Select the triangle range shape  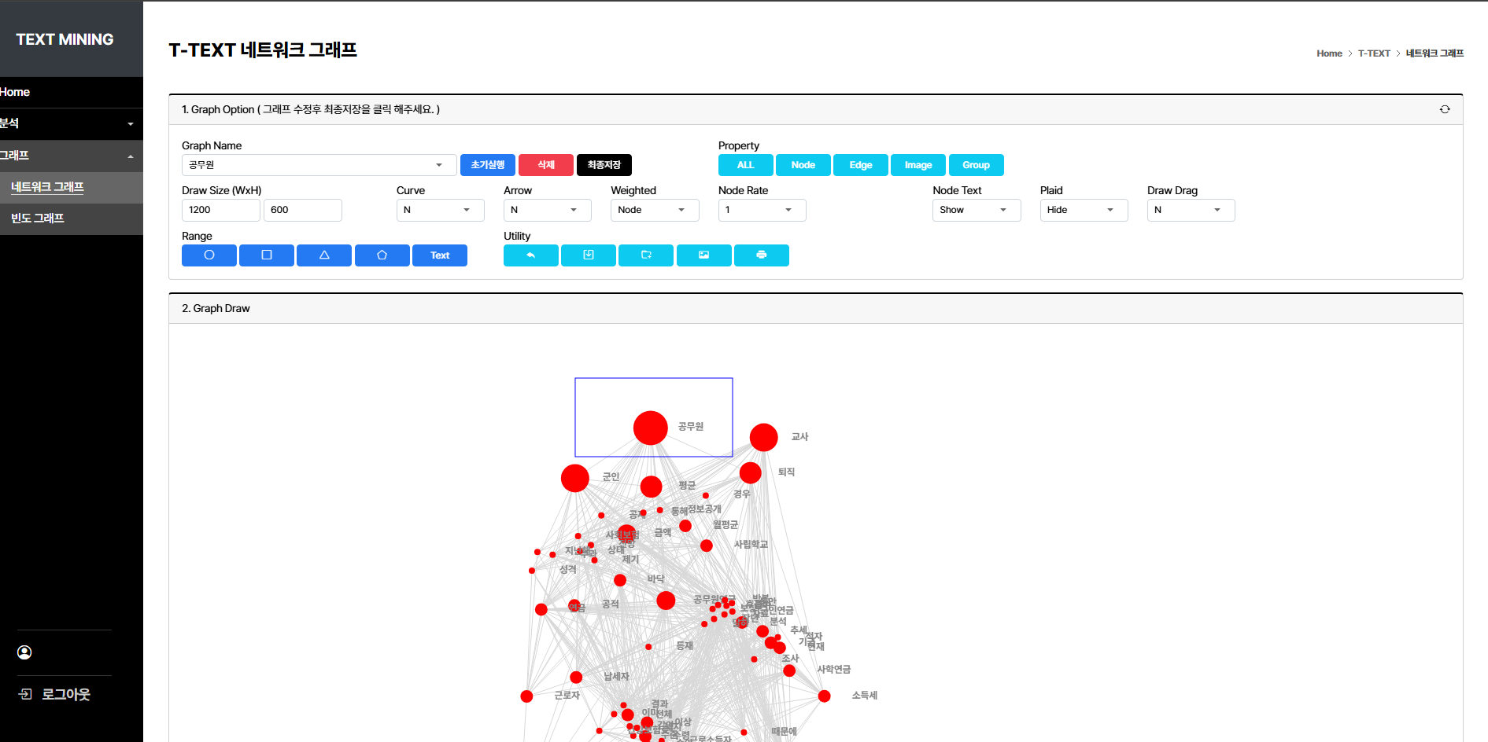(x=324, y=255)
